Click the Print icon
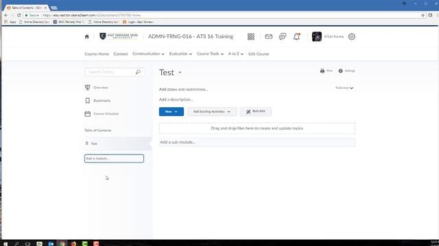 tap(322, 71)
